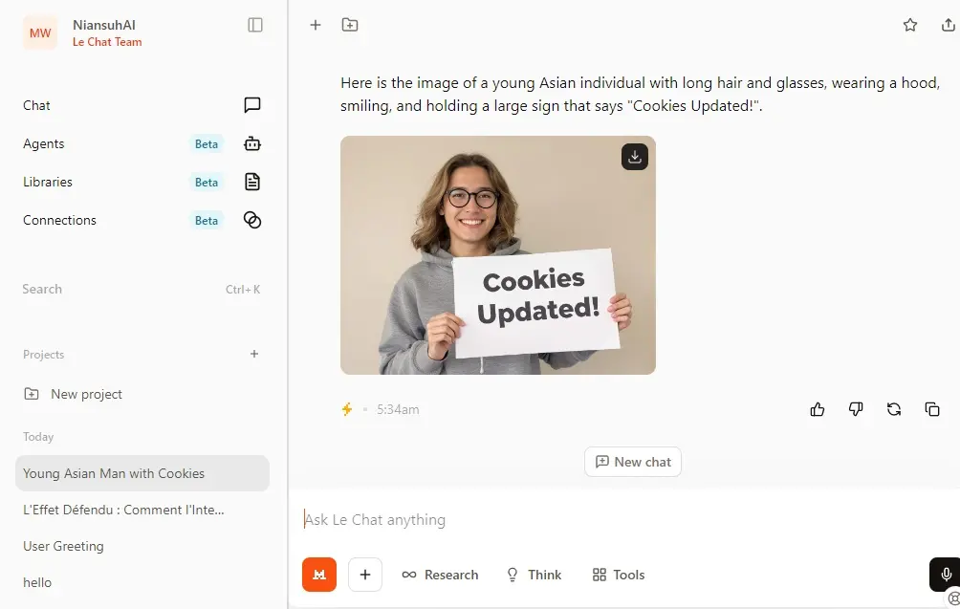Click the top-bar add to project folder icon

(350, 25)
